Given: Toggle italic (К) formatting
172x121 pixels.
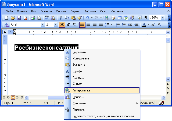Looking at the screenshot, I should point(68,24).
